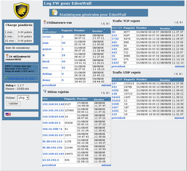Click sort arrow beside Dernier in Trafic TCP
Image resolution: width=187 pixels, height=171 pixels.
[x=172, y=28]
